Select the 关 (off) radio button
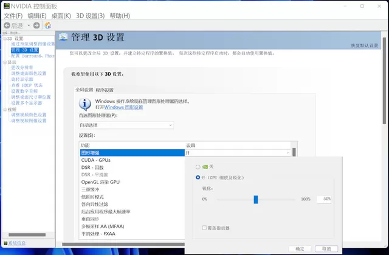The image size is (389, 255). tap(198, 167)
